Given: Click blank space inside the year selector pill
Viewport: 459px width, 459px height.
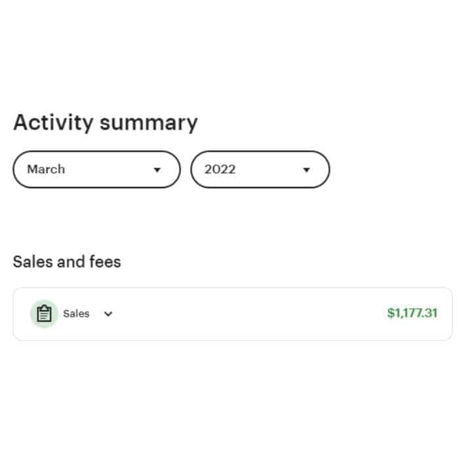Looking at the screenshot, I should [269, 169].
